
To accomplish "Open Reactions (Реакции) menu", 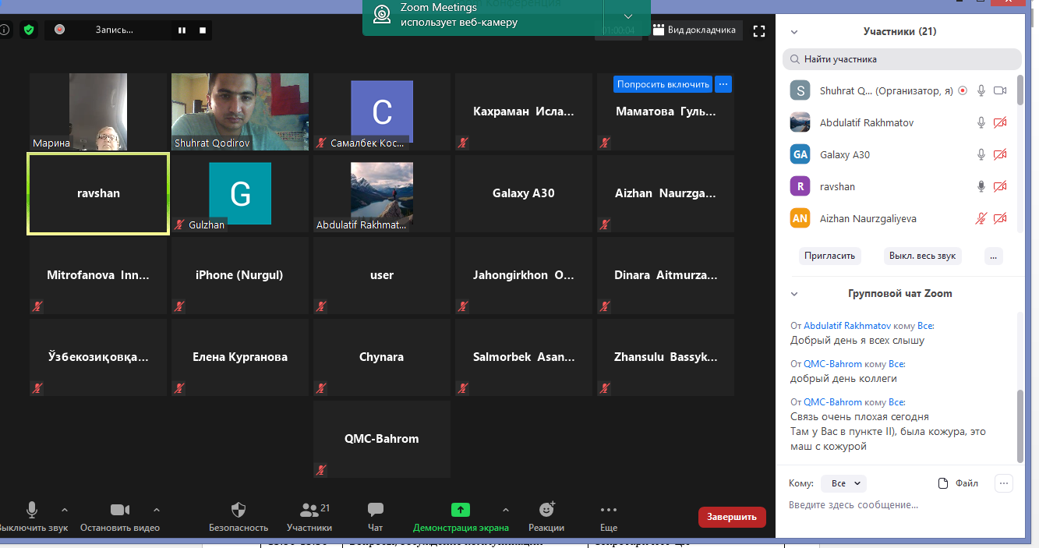I will 546,517.
